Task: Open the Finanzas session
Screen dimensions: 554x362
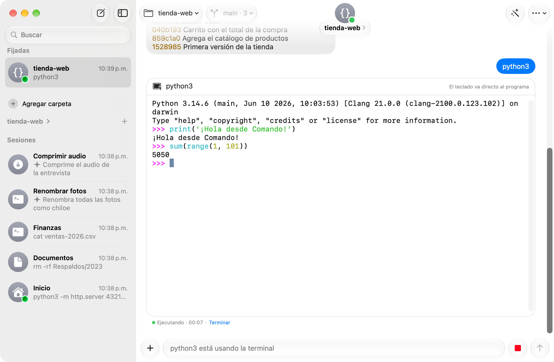Action: (x=68, y=232)
